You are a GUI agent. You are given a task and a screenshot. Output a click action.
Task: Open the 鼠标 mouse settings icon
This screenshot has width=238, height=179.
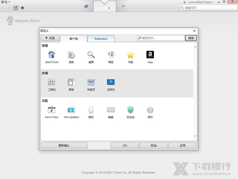91,110
